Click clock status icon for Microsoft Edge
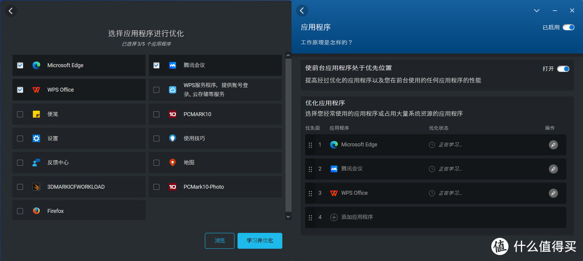 coord(432,145)
